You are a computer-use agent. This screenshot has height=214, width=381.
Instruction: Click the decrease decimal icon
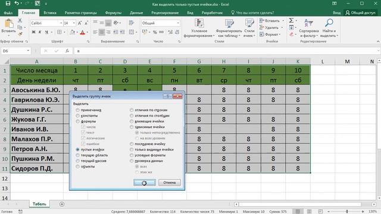click(177, 32)
